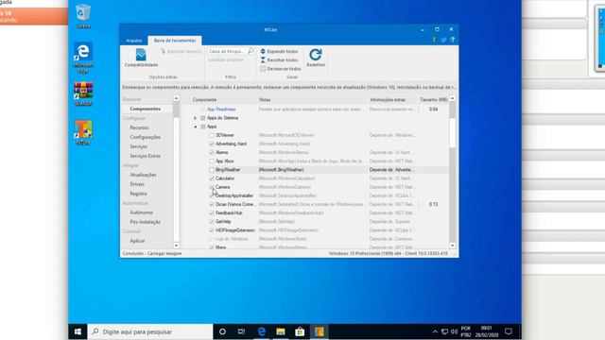The image size is (605, 340).
Task: Click the component list scrollbar down arrow
Action: pyautogui.click(x=452, y=246)
